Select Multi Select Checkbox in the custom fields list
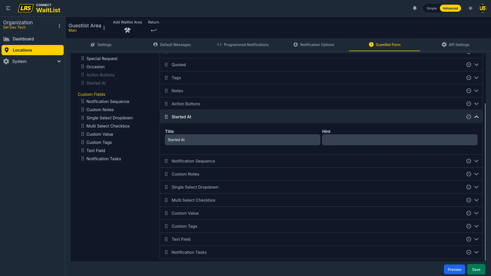Screen dimensions: 491x276 (x=108, y=126)
